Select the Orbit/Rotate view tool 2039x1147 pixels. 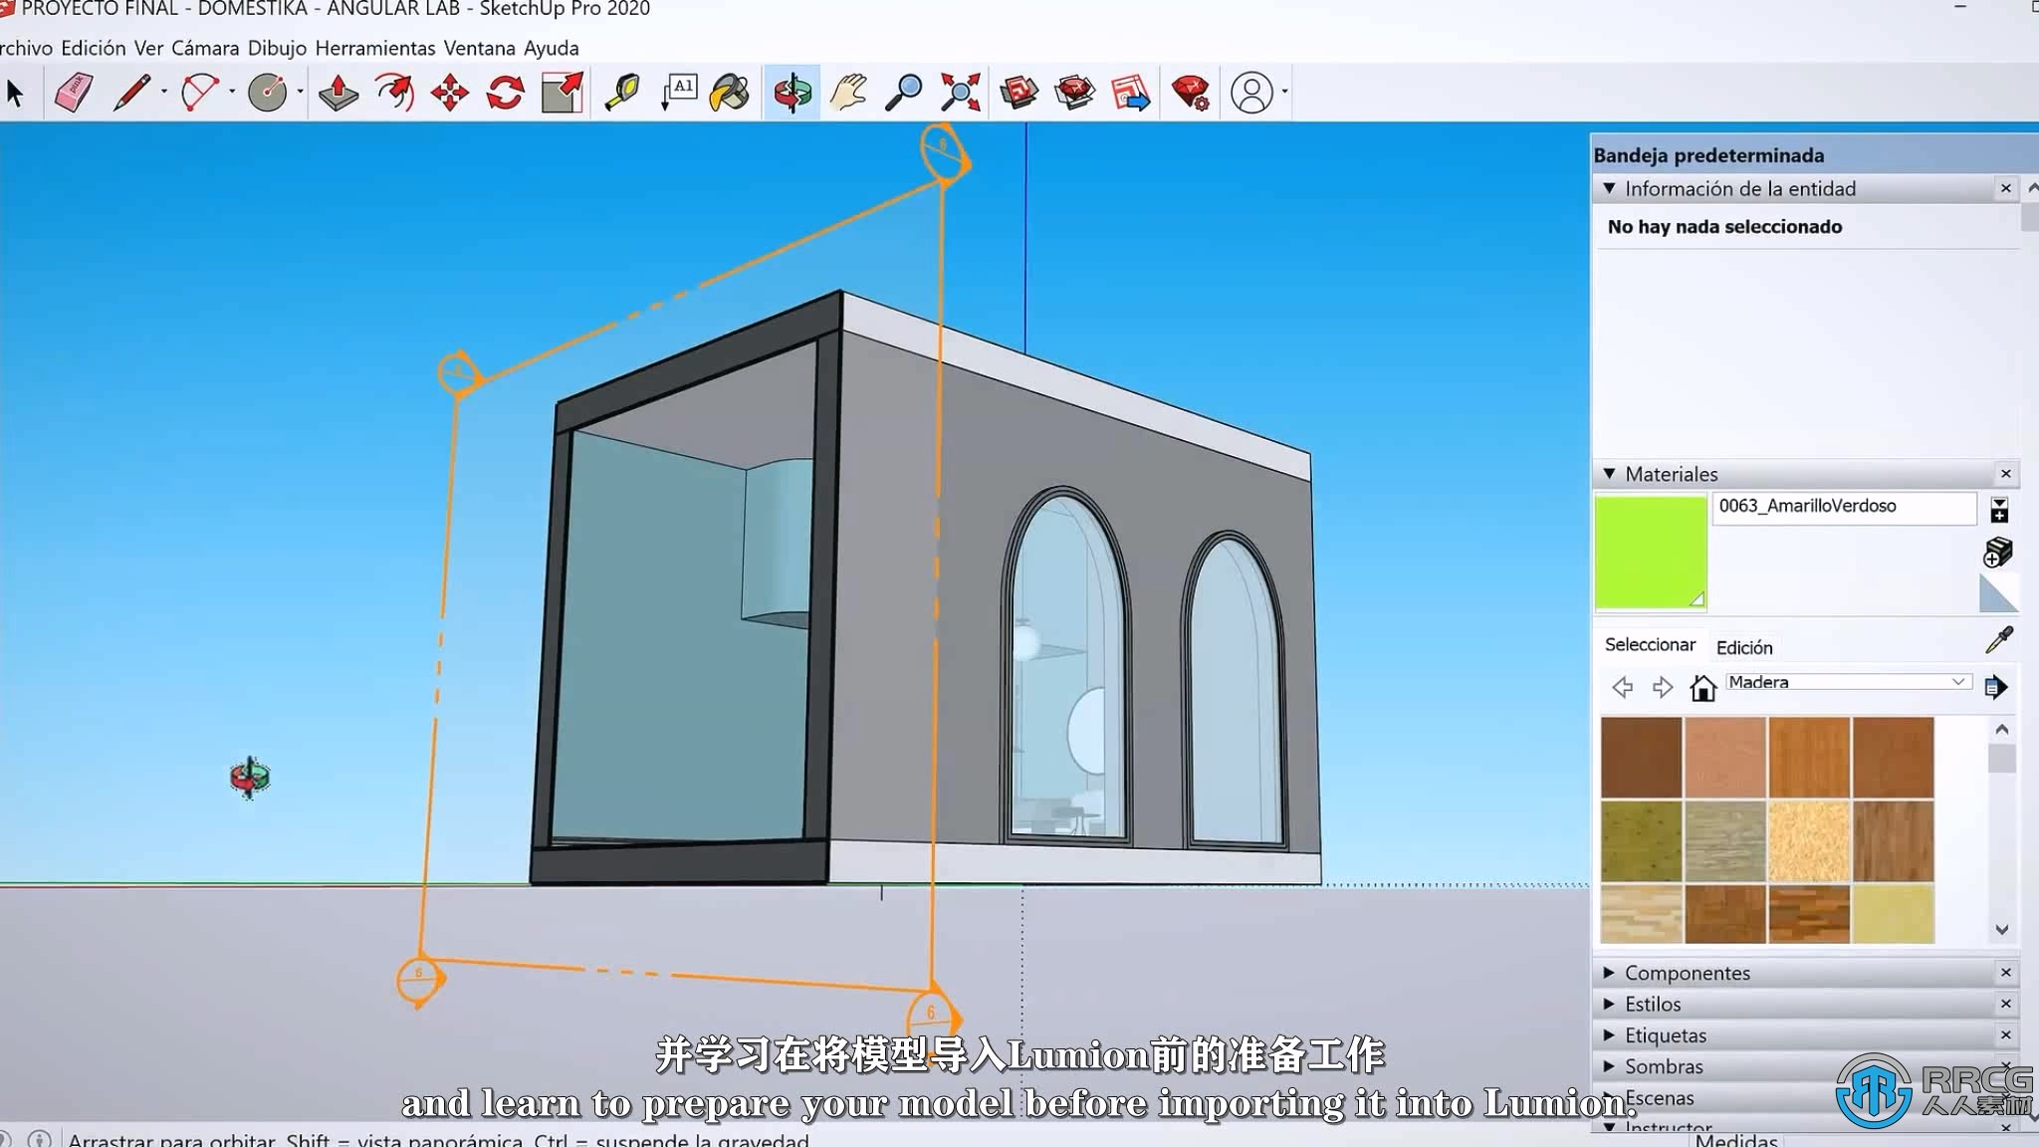790,91
